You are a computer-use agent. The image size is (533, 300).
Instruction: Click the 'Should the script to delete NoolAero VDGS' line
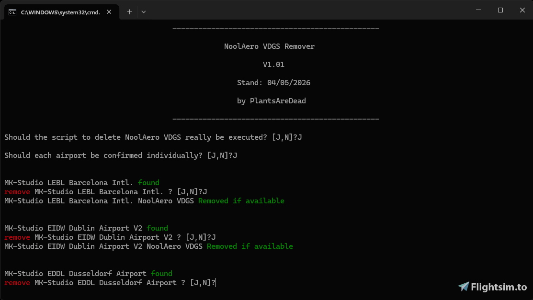point(153,137)
